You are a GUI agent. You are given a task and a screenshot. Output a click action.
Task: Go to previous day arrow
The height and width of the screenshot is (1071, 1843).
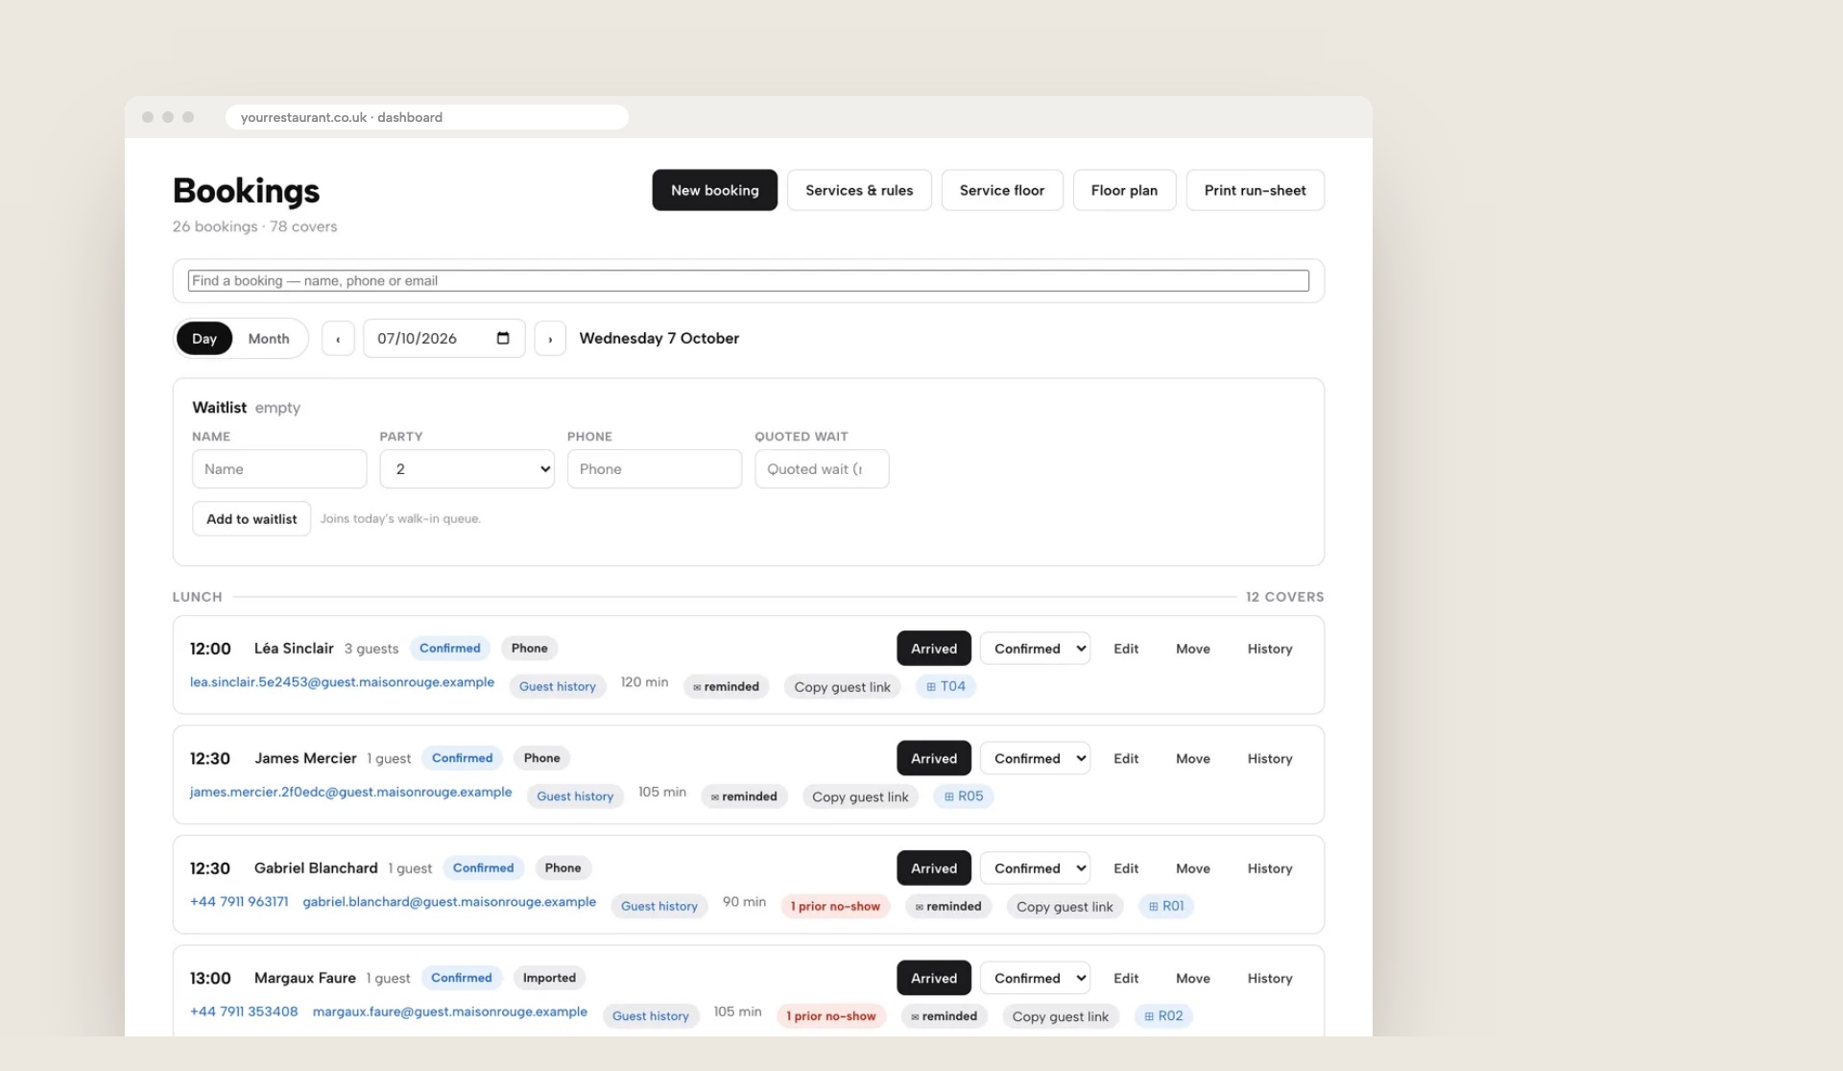338,339
